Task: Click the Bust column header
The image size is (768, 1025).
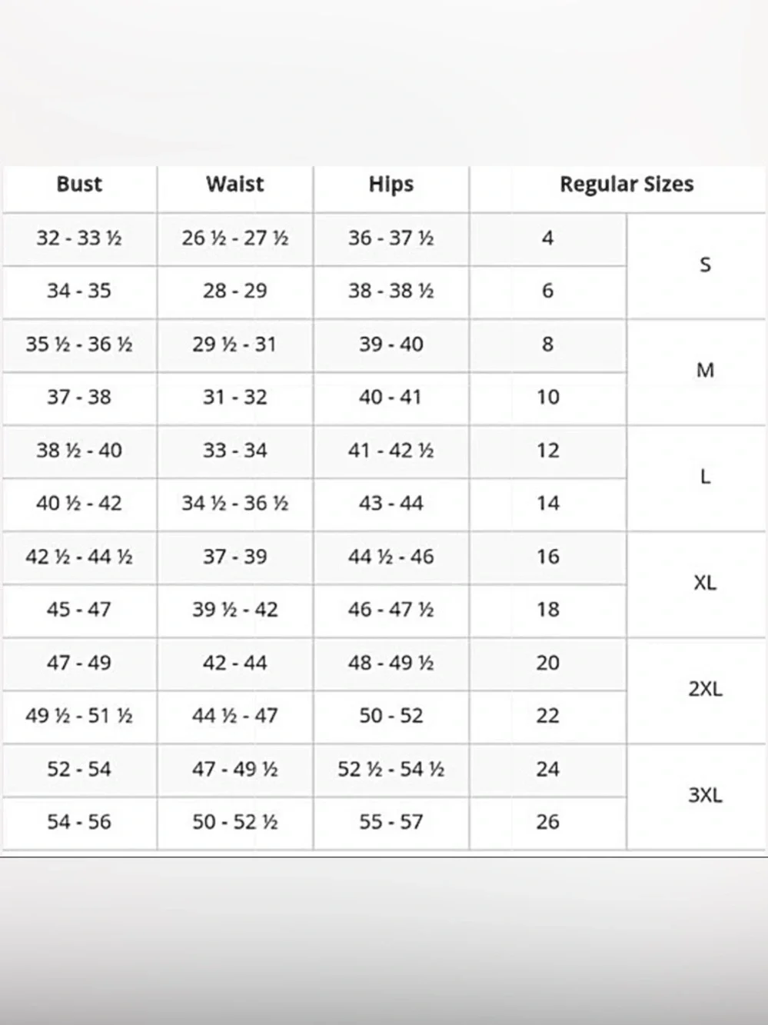Action: tap(79, 185)
